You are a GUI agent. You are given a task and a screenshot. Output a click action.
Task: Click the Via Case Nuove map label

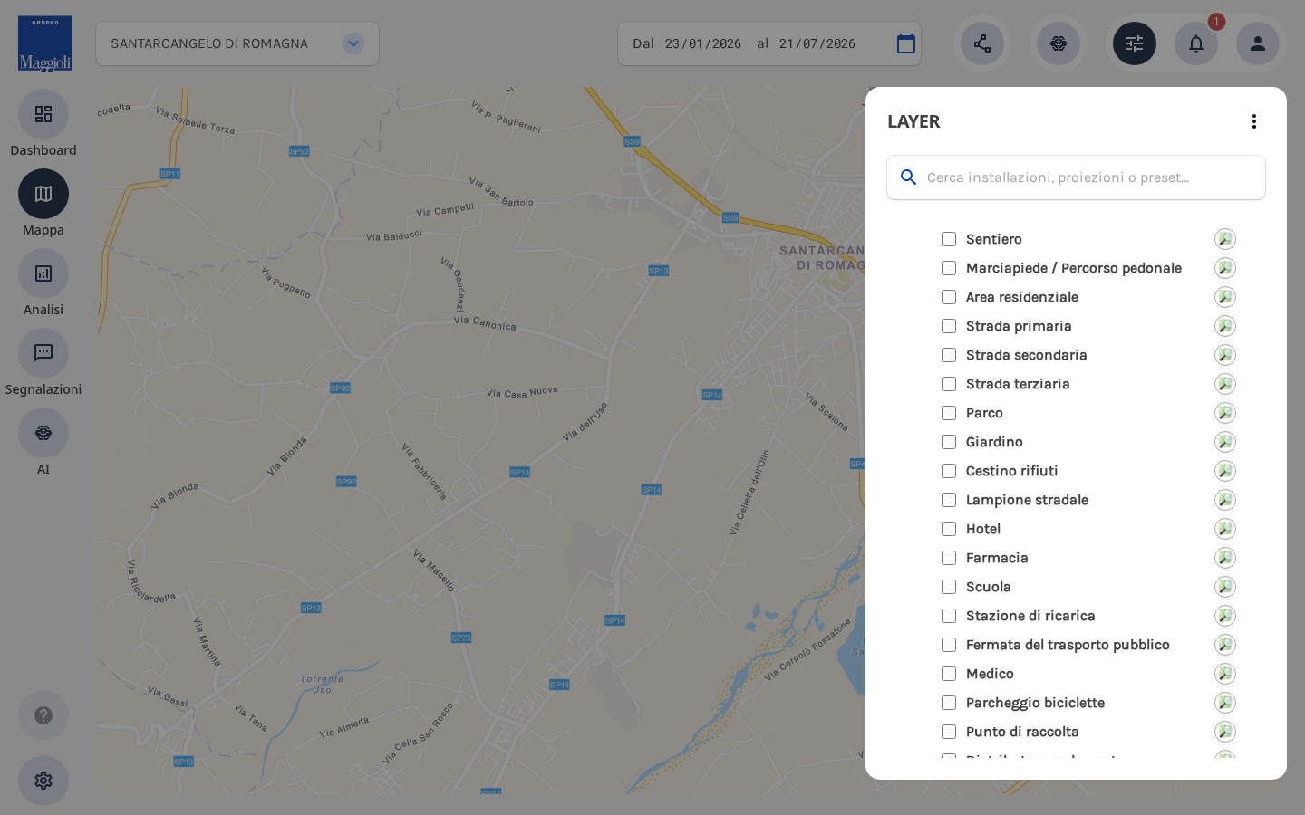522,392
